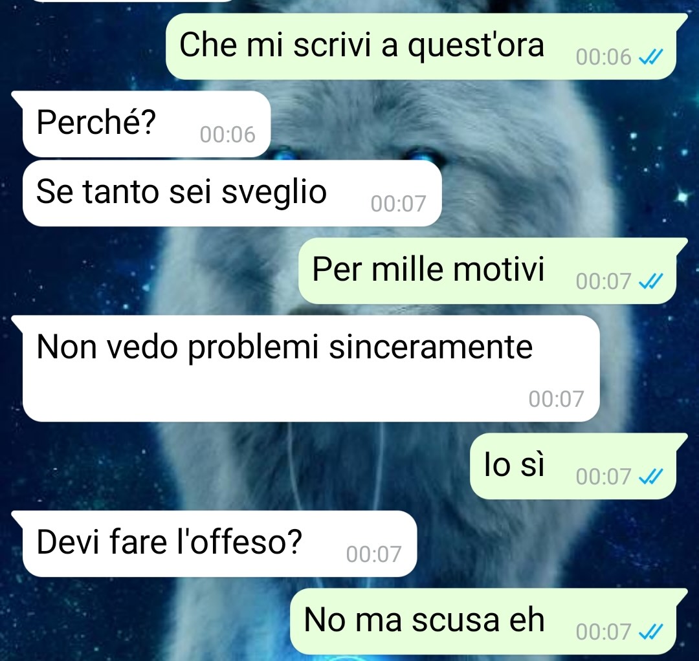Tap the 00:07 time under "Non vedo problemi sinceramente"
This screenshot has width=699, height=661.
(556, 399)
